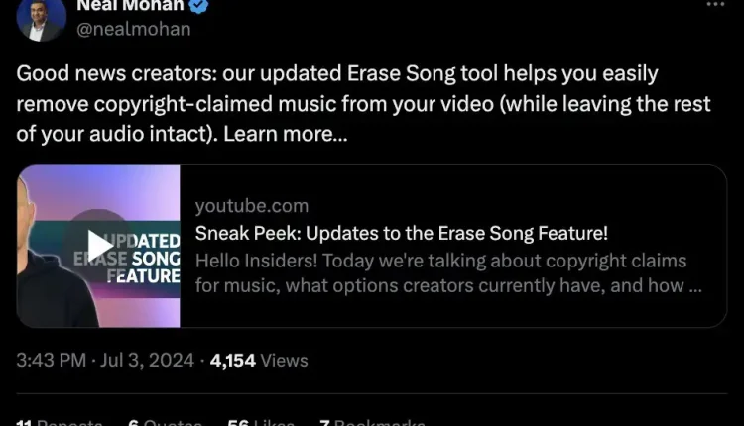This screenshot has height=426, width=744.
Task: Click the Learn more... text in tweet
Action: [286, 134]
